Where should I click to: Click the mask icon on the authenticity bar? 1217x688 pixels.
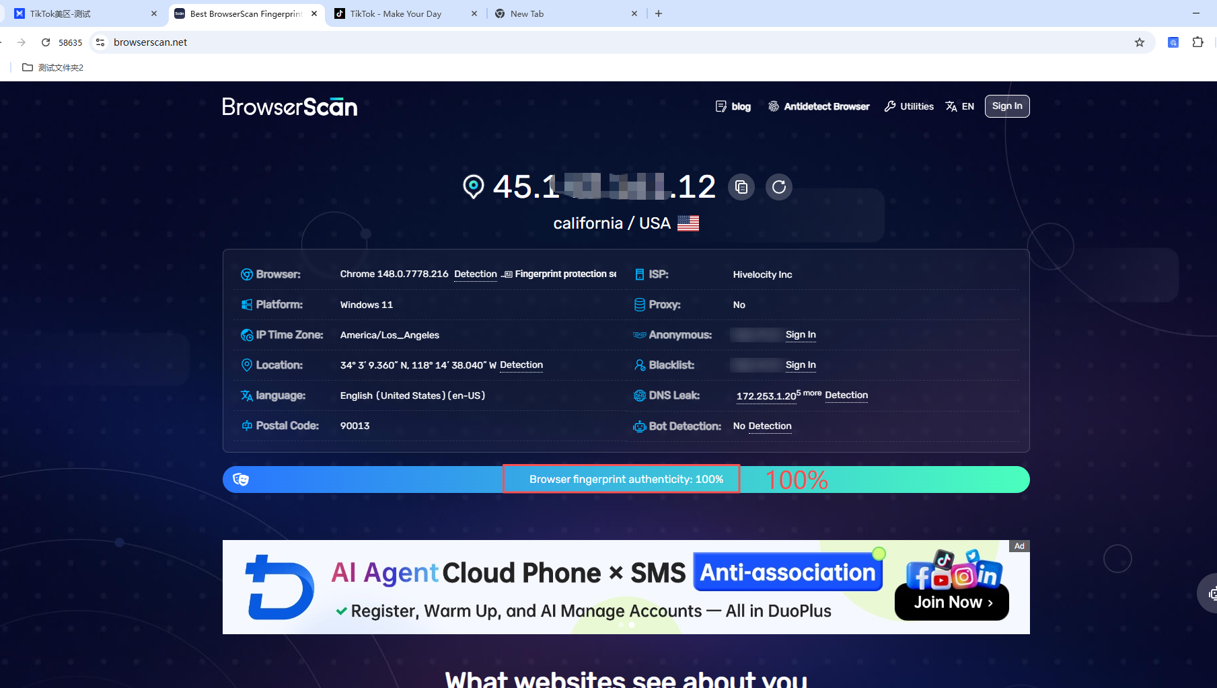pyautogui.click(x=241, y=480)
